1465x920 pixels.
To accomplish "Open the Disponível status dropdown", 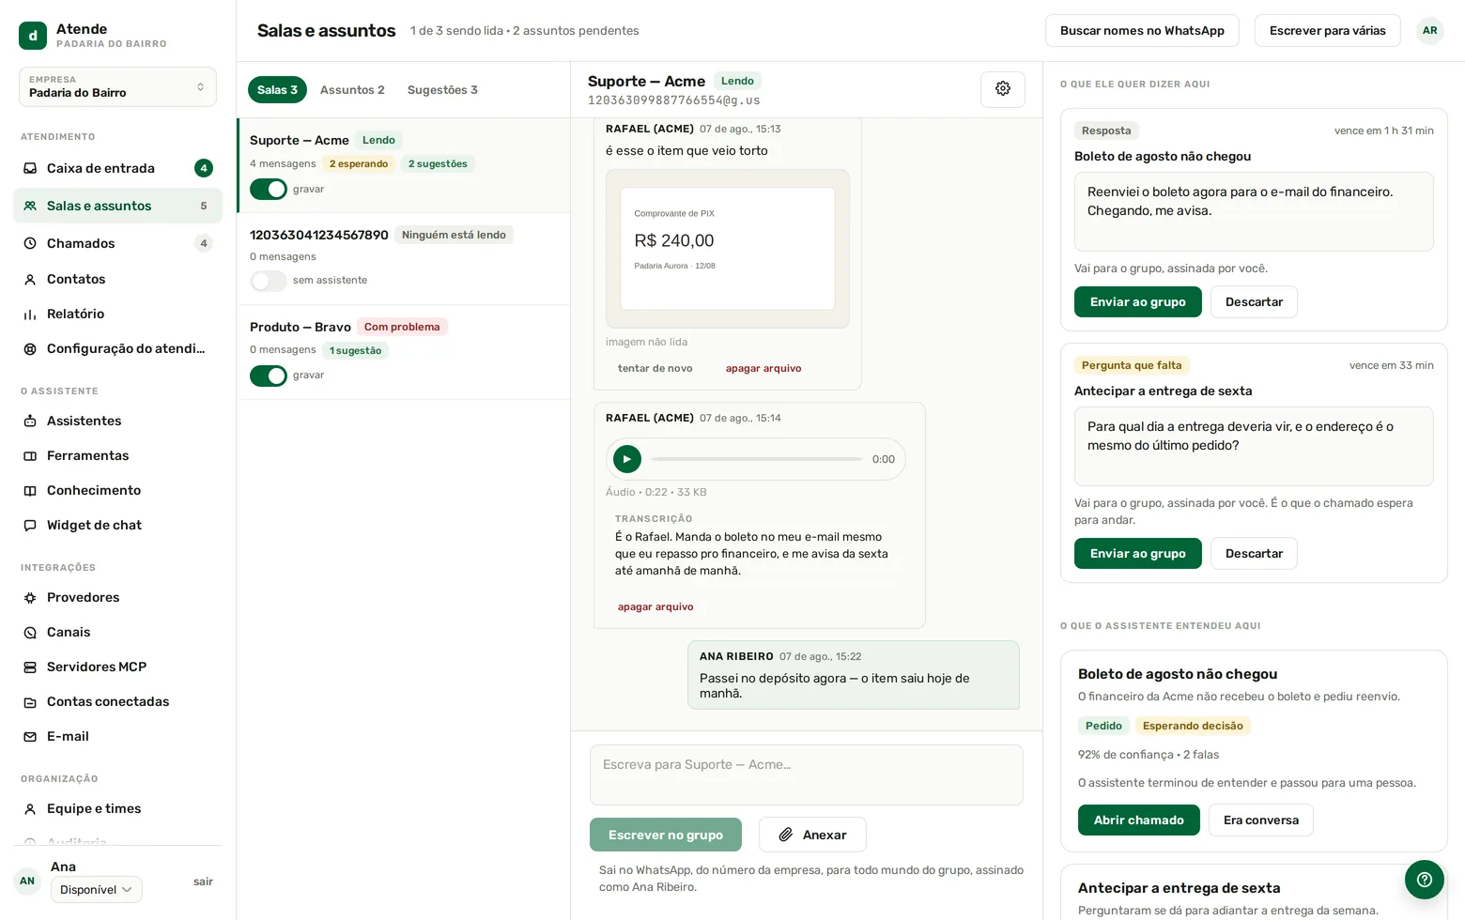I will [96, 889].
